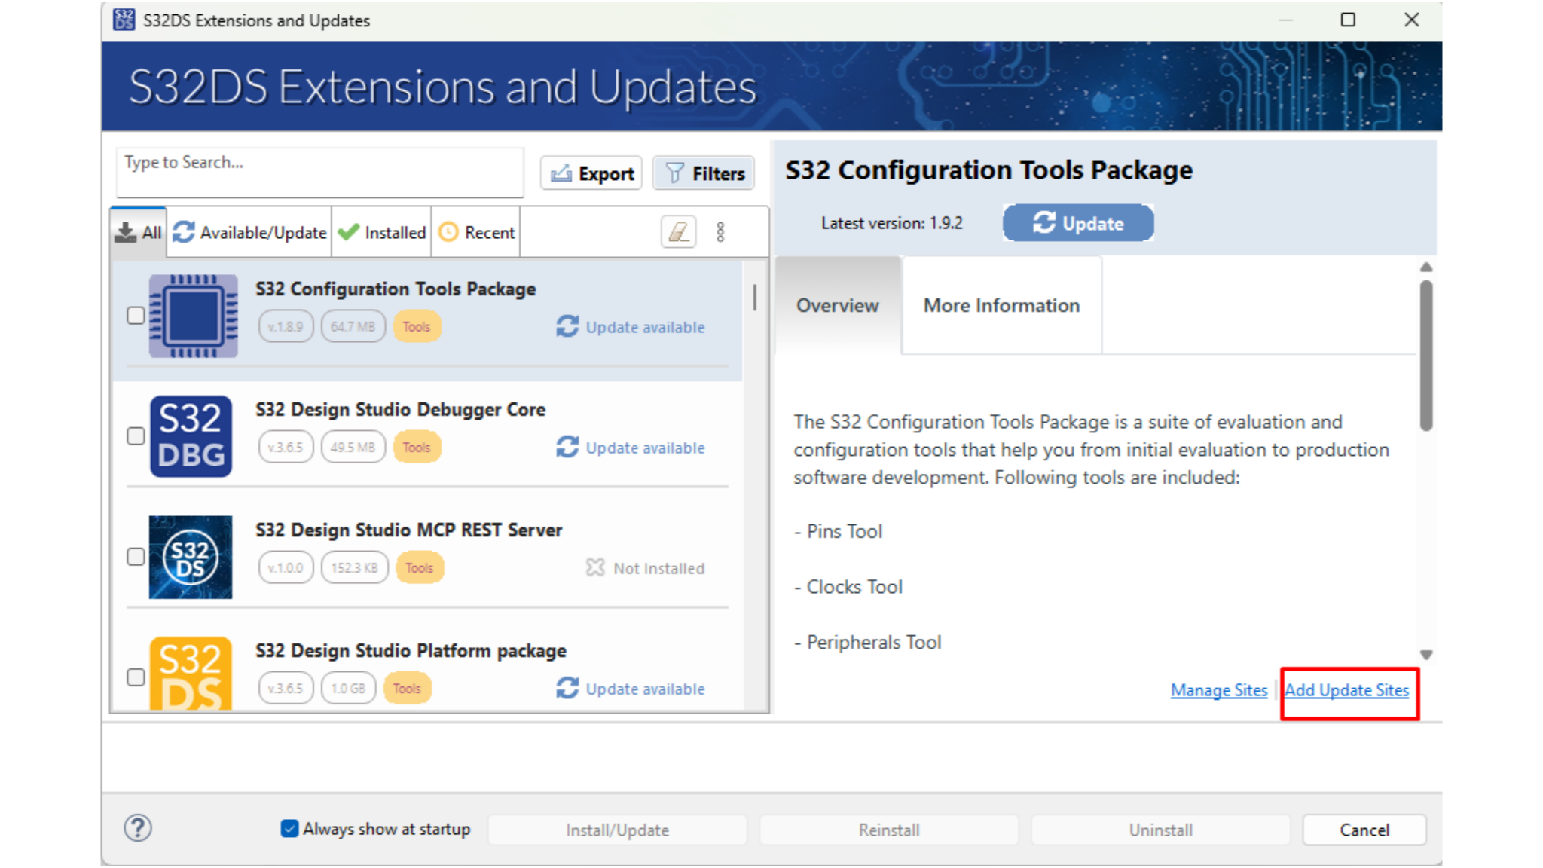The width and height of the screenshot is (1543, 868).
Task: Click the S32DS app icon in title bar
Action: [x=124, y=20]
